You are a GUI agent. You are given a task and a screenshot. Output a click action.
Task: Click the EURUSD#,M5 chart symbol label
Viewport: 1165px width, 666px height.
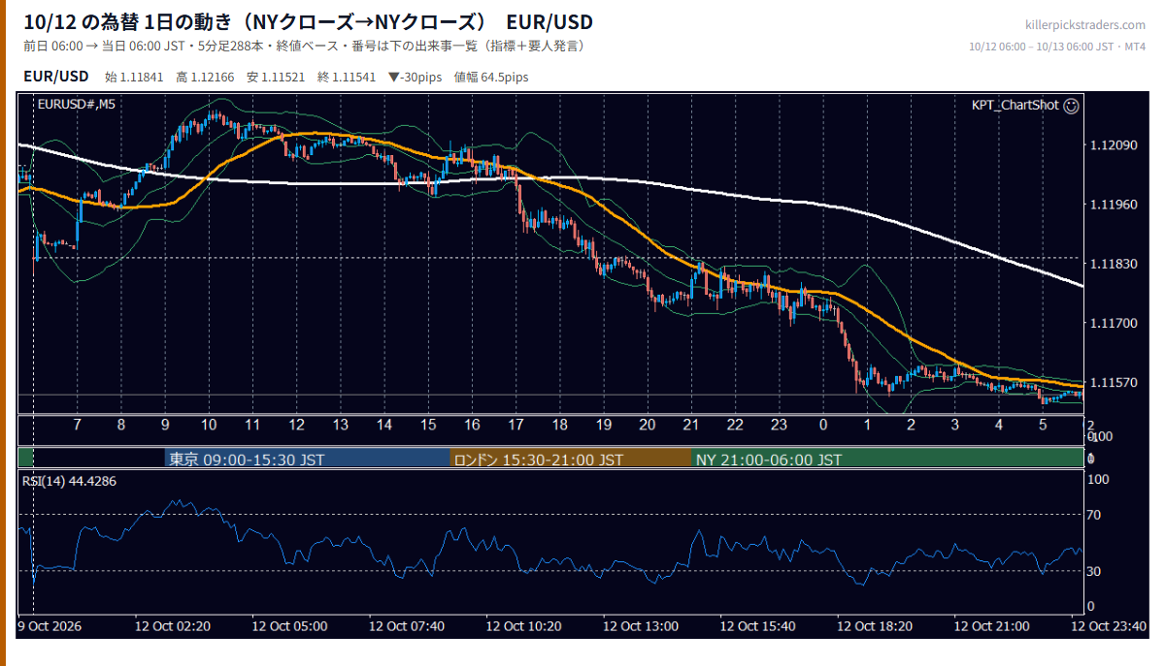click(76, 105)
